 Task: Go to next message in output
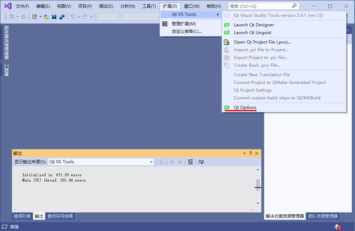point(180,162)
